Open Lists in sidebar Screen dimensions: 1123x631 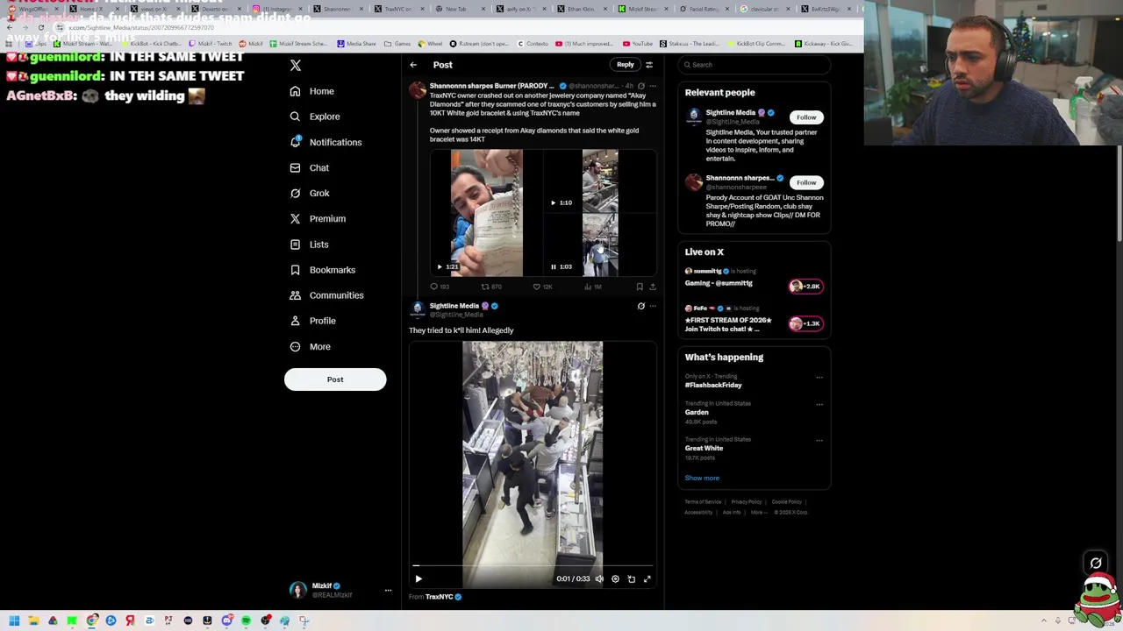(x=309, y=245)
